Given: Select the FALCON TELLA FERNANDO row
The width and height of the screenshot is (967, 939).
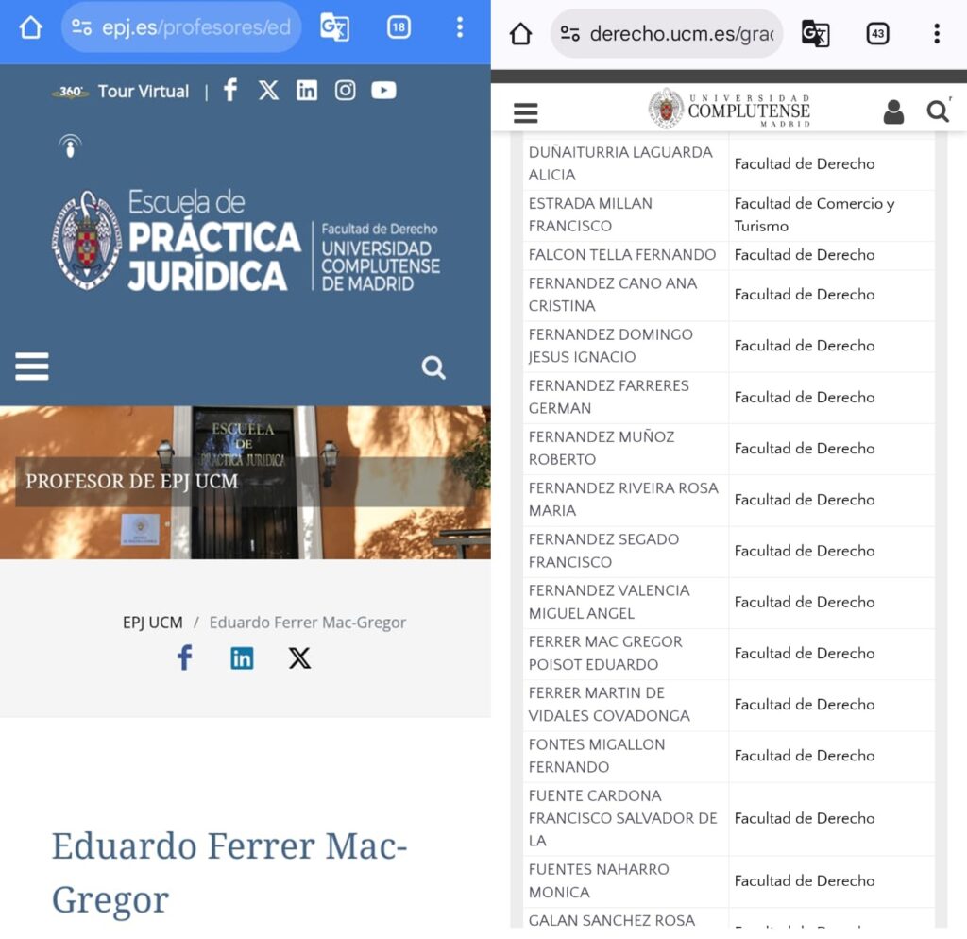Looking at the screenshot, I should click(728, 255).
